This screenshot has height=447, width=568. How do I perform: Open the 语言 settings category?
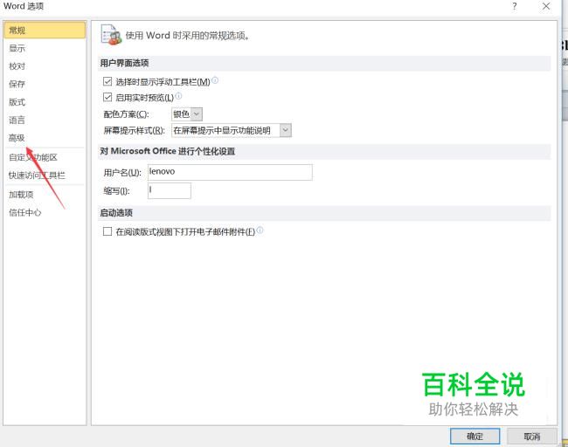pos(17,120)
